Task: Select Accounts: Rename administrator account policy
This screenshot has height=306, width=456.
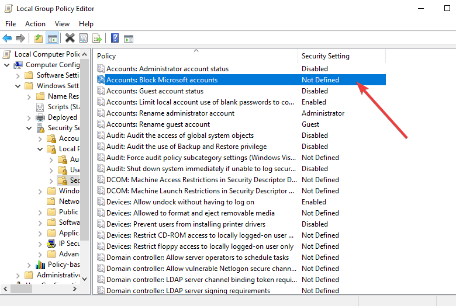Action: [x=241, y=113]
